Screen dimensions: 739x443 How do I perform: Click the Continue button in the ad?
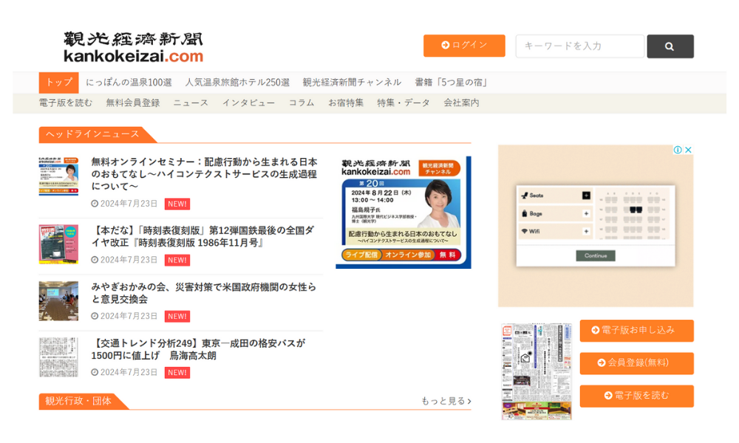pos(595,255)
